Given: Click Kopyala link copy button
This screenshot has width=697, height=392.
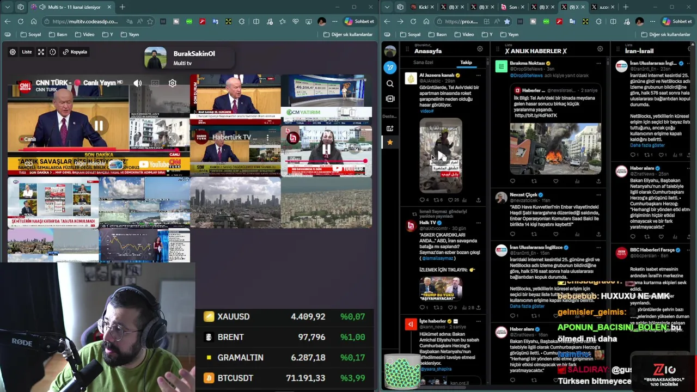Looking at the screenshot, I should tap(75, 52).
